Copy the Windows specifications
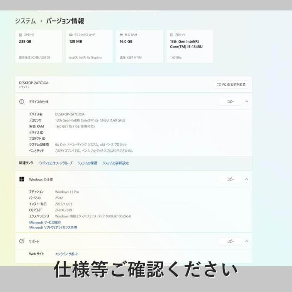Screen dimensions: 292x292 [x=230, y=179]
